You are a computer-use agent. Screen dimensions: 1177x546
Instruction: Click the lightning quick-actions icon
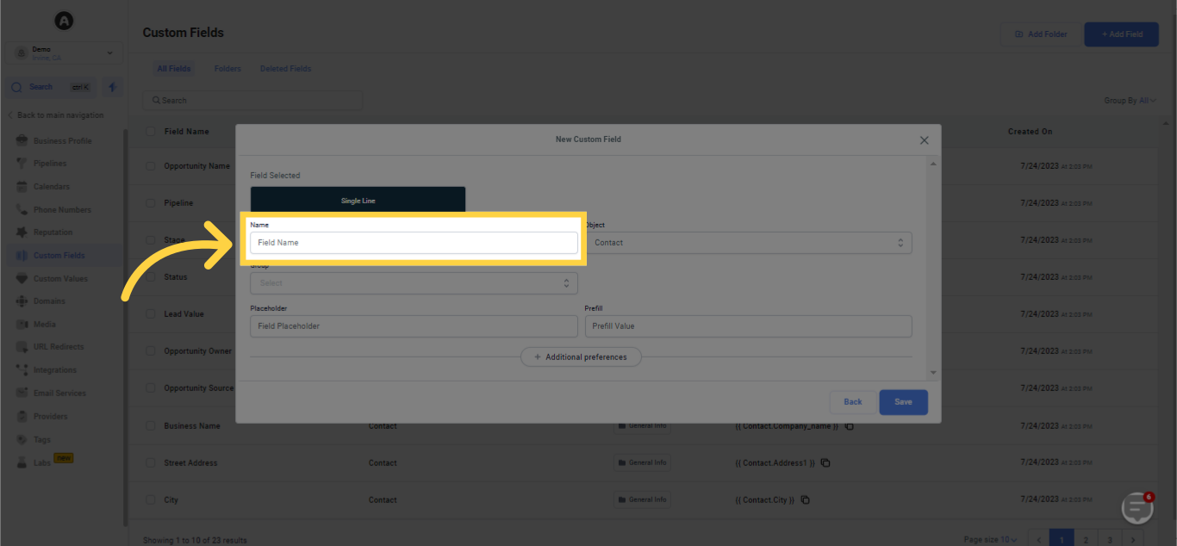[112, 87]
